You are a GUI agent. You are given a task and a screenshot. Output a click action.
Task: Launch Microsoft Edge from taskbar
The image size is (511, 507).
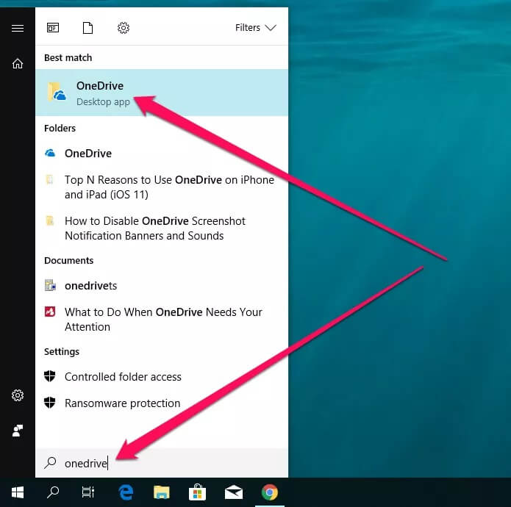click(126, 492)
